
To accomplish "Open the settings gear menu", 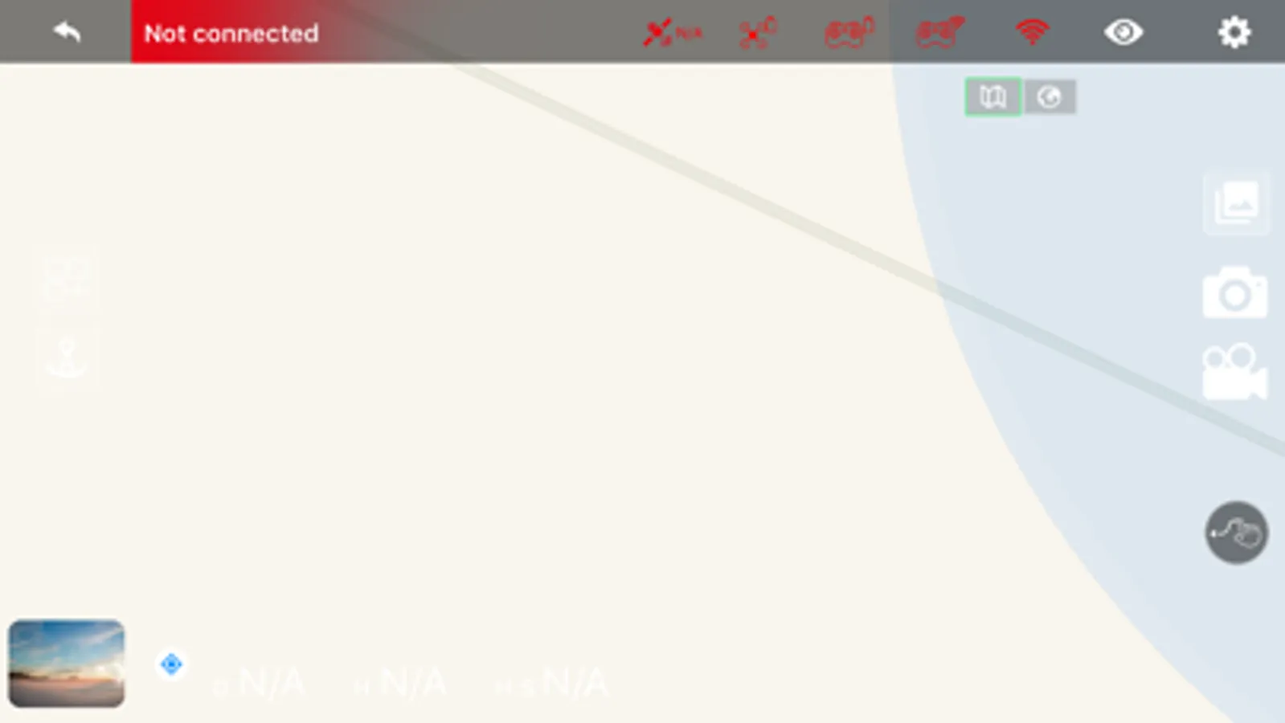I will (x=1234, y=32).
